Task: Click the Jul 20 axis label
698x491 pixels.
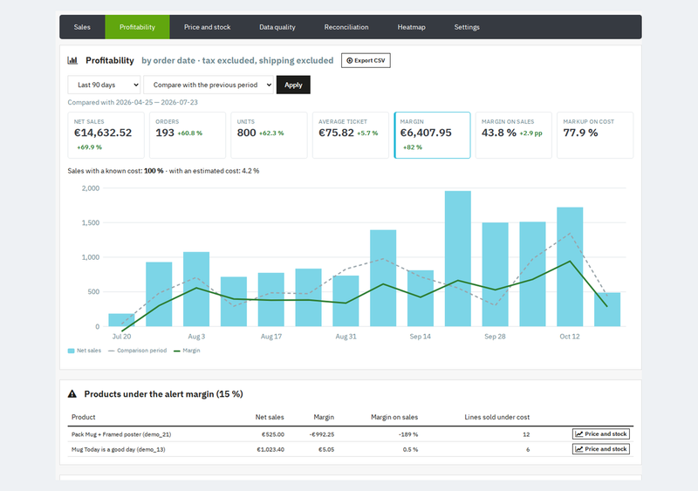Action: 121,337
